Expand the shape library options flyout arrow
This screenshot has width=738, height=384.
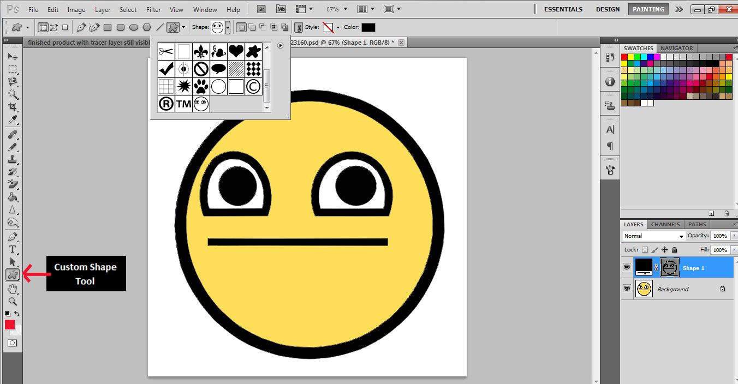pos(280,45)
